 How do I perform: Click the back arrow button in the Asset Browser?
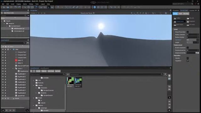(x=31, y=71)
